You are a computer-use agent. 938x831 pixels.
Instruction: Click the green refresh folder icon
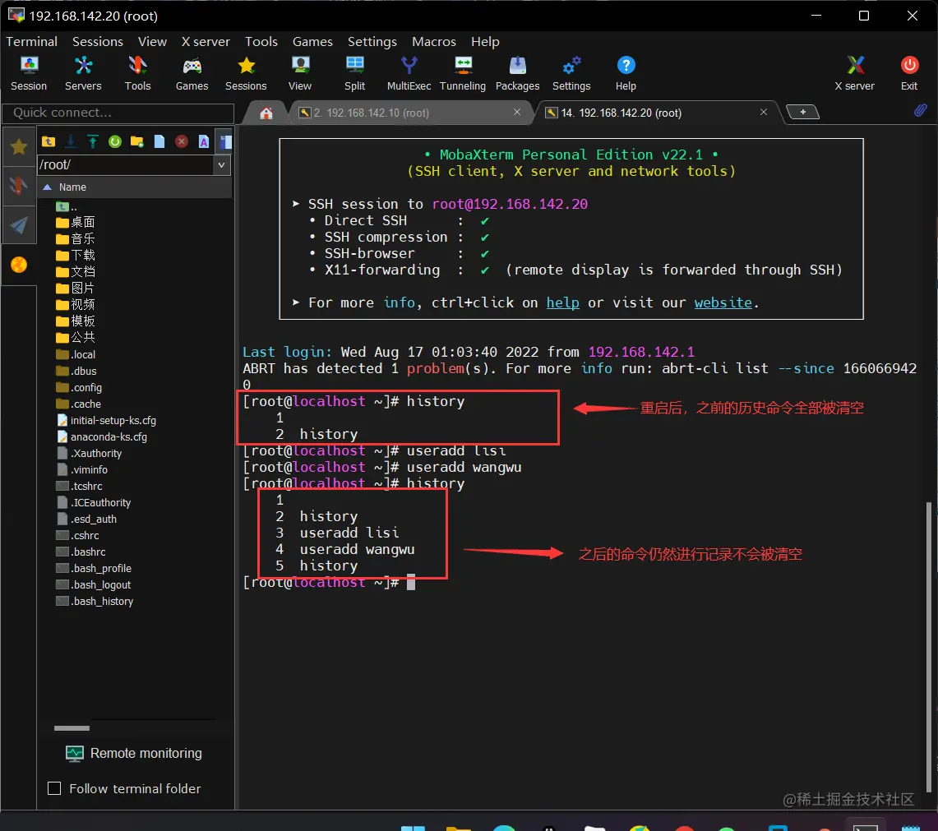(115, 141)
